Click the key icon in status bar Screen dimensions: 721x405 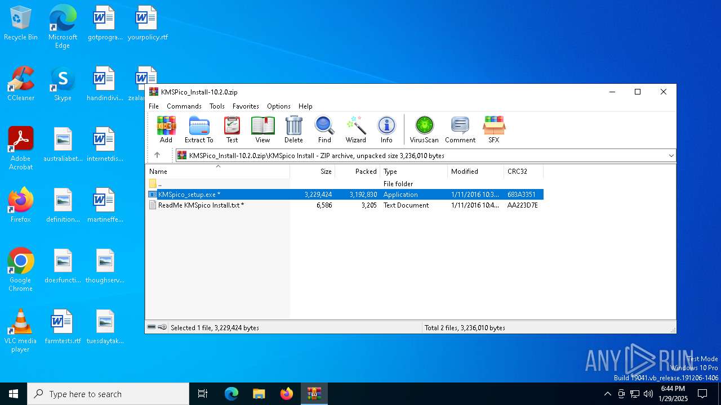162,327
